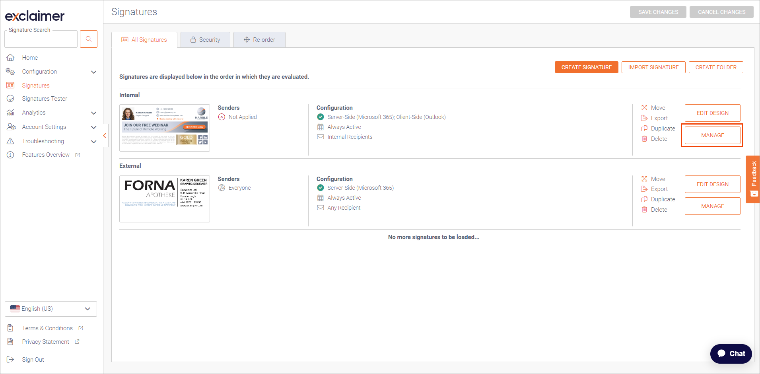Click the Create Signature button
Viewport: 760px width, 374px height.
pos(586,67)
